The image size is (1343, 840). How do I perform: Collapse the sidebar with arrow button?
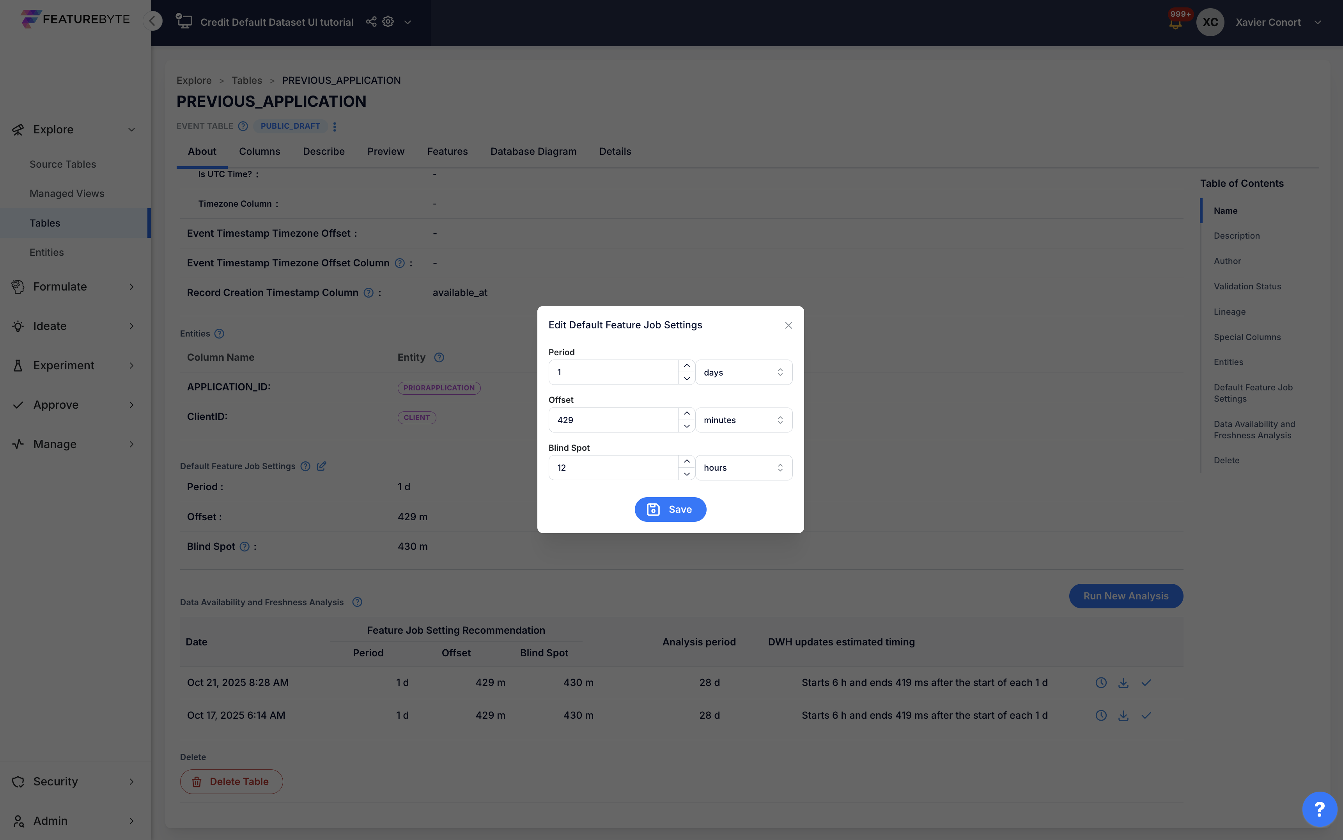pos(152,21)
